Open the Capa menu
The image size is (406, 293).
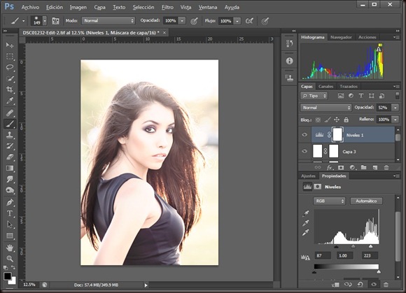tap(99, 7)
